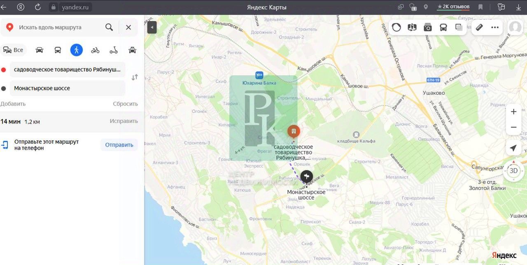Open the 2K отзывов site reviews link

click(x=453, y=7)
